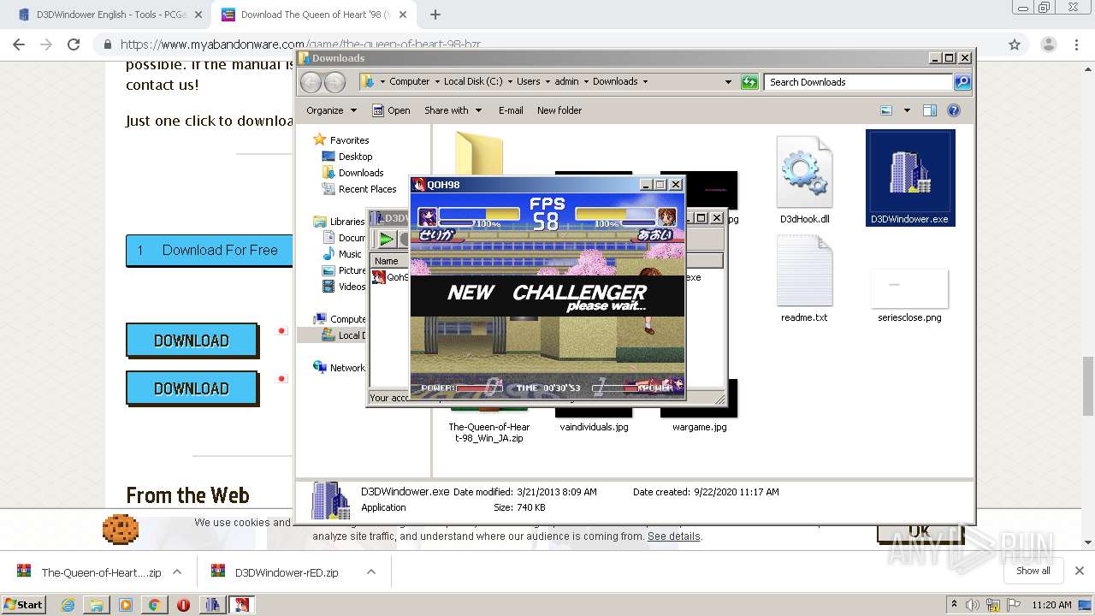This screenshot has height=616, width=1095.
Task: Select The-Queen-of-Heart-98_Win_JA.zip file
Action: tap(489, 432)
